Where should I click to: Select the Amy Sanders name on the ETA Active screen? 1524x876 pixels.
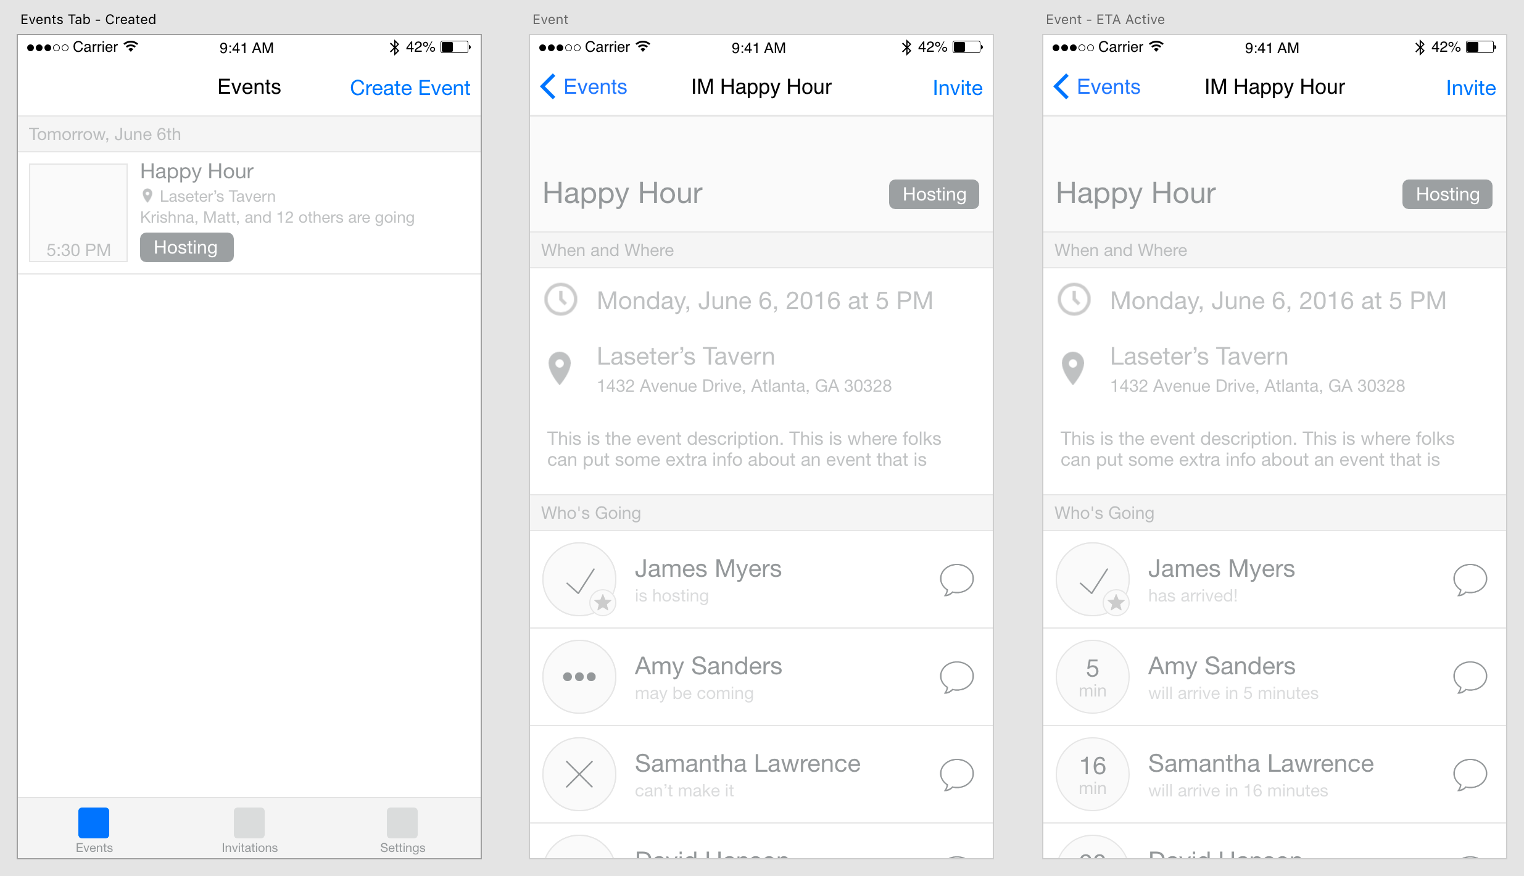coord(1222,666)
